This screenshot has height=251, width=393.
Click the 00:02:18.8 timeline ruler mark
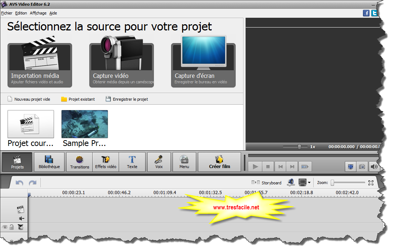click(301, 193)
